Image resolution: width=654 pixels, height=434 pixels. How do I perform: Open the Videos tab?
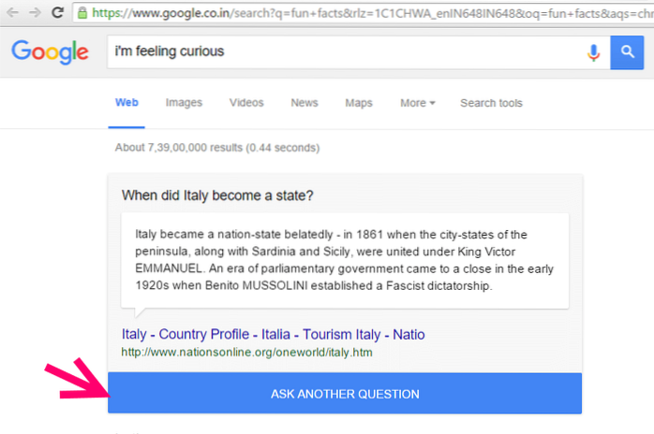[x=246, y=103]
